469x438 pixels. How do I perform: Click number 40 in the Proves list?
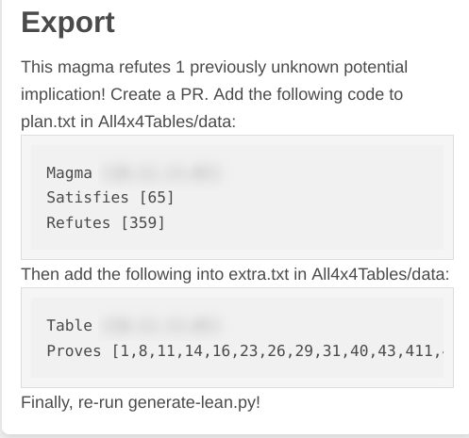click(x=360, y=351)
